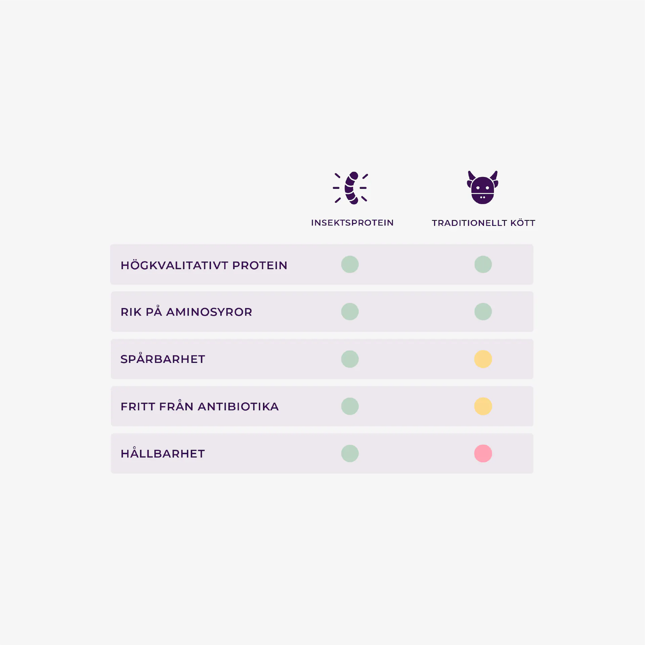Click the cow head icon
645x645 pixels.
[482, 187]
